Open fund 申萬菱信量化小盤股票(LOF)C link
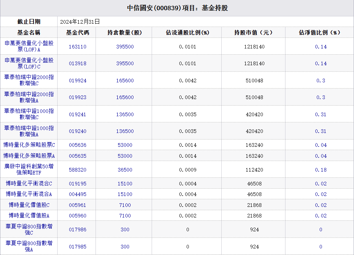This screenshot has height=255, width=354. [x=29, y=63]
